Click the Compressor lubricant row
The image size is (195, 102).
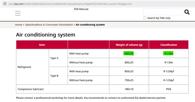tap(102, 89)
